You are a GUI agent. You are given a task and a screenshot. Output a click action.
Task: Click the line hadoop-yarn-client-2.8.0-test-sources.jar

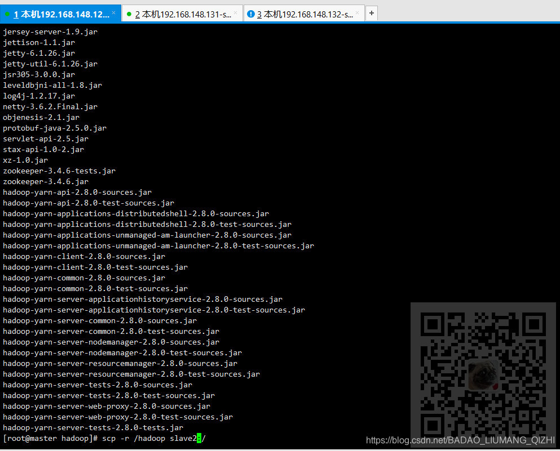(95, 267)
